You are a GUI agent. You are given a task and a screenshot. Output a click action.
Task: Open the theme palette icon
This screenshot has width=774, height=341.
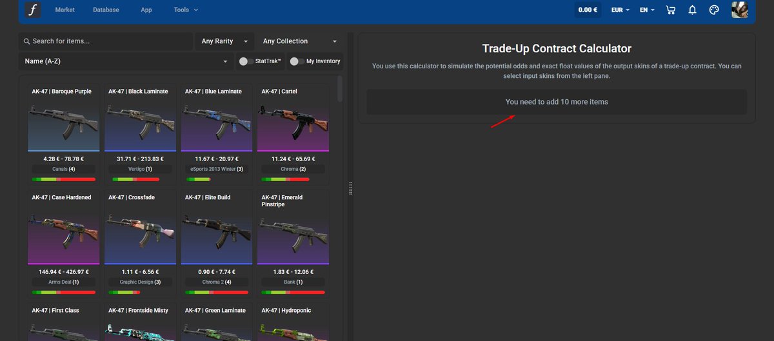tap(713, 10)
